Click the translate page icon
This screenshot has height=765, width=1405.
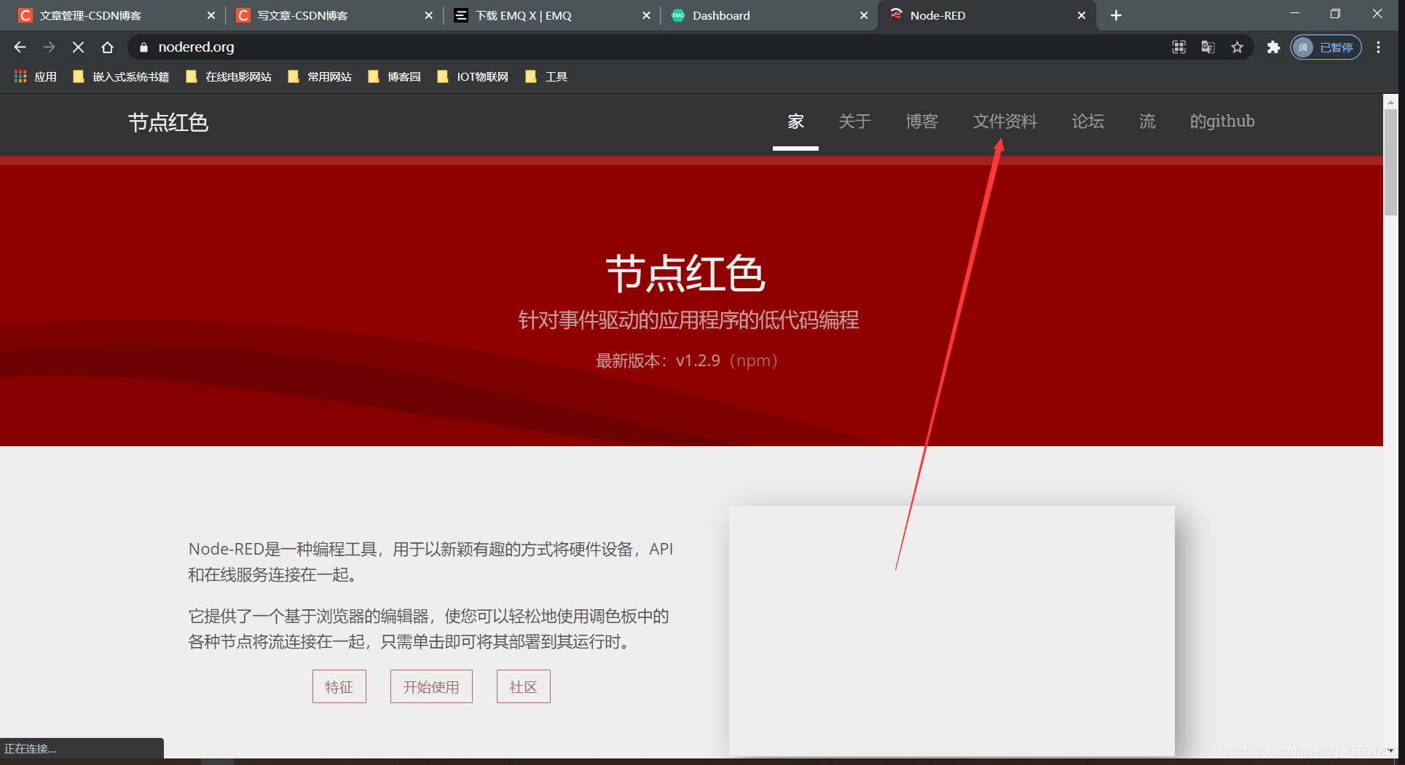click(x=1208, y=47)
